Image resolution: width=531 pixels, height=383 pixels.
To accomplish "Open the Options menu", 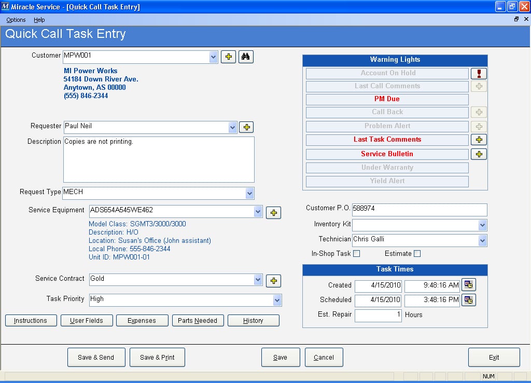I will point(16,20).
